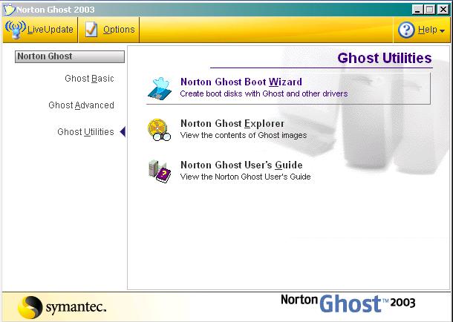Open the Help dropdown arrow
The image size is (453, 322).
click(442, 30)
